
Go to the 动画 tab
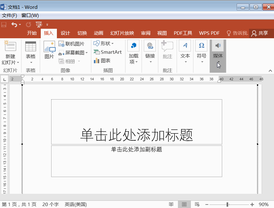tap(99, 33)
